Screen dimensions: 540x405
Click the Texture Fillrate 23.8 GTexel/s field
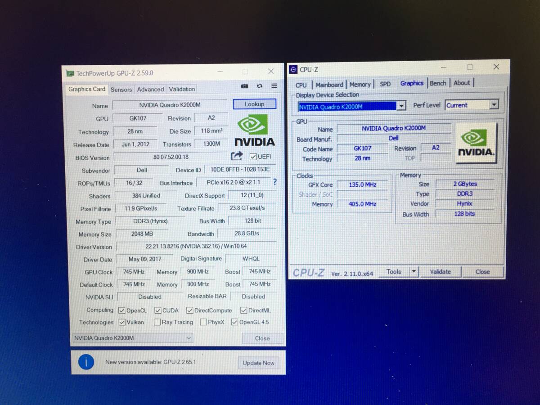coord(247,208)
